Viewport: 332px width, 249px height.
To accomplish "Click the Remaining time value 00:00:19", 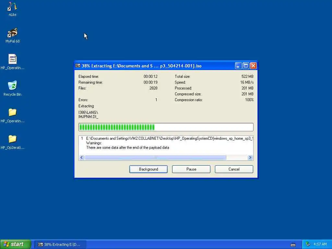I will tap(150, 82).
